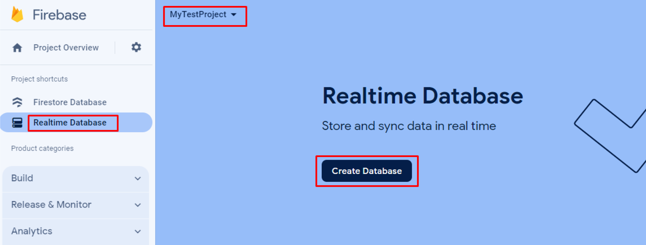
Task: Expand the Release & Monitor category
Action: pos(51,205)
